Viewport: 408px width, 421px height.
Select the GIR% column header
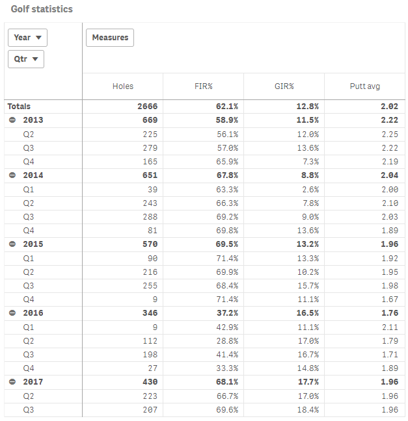point(284,86)
